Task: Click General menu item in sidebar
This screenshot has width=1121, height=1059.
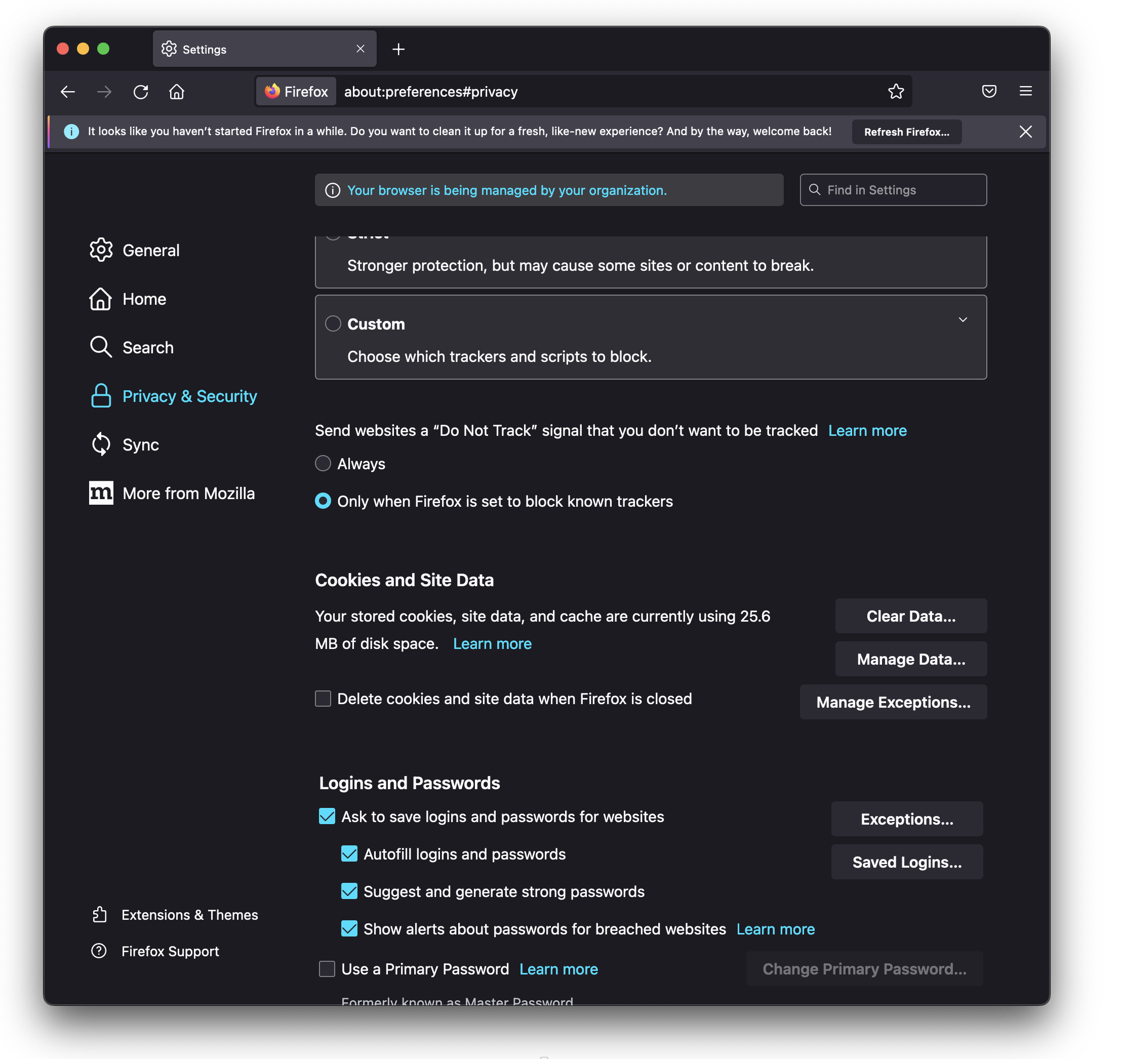Action: point(151,250)
